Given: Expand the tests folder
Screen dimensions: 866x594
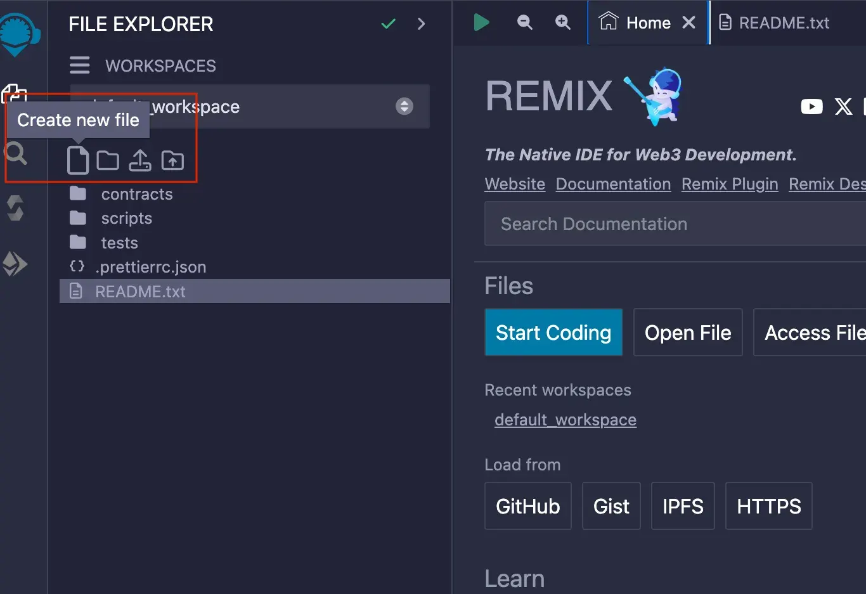Looking at the screenshot, I should (119, 243).
